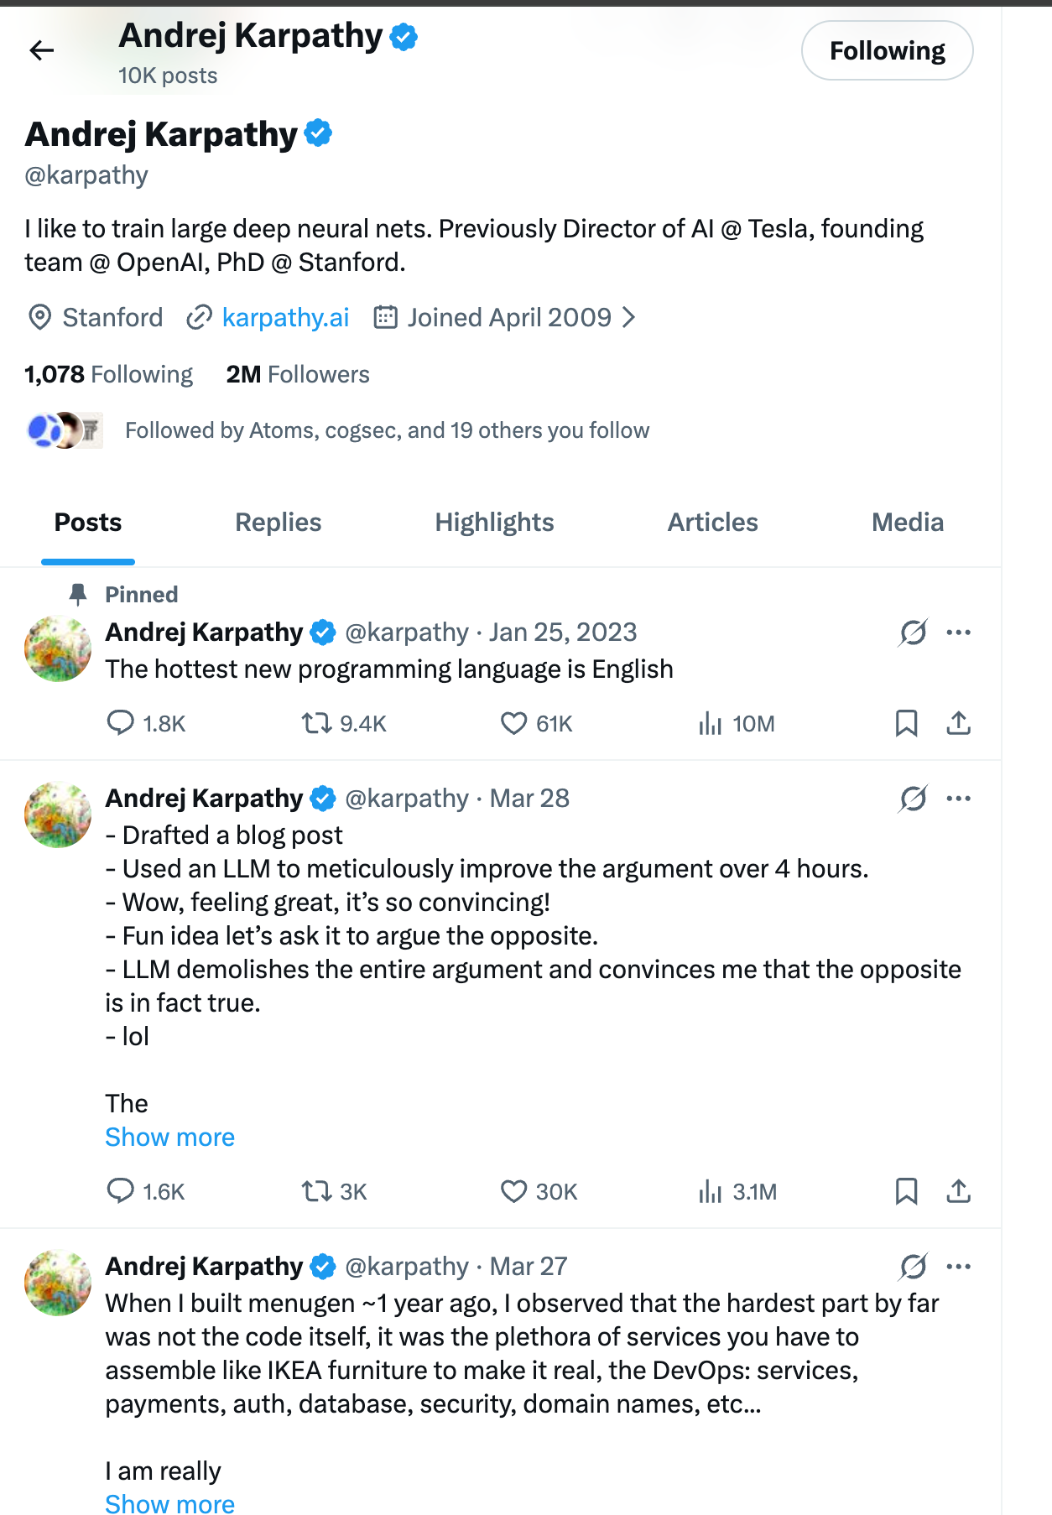Open more options on the pinned post
This screenshot has width=1052, height=1515.
pyautogui.click(x=958, y=633)
